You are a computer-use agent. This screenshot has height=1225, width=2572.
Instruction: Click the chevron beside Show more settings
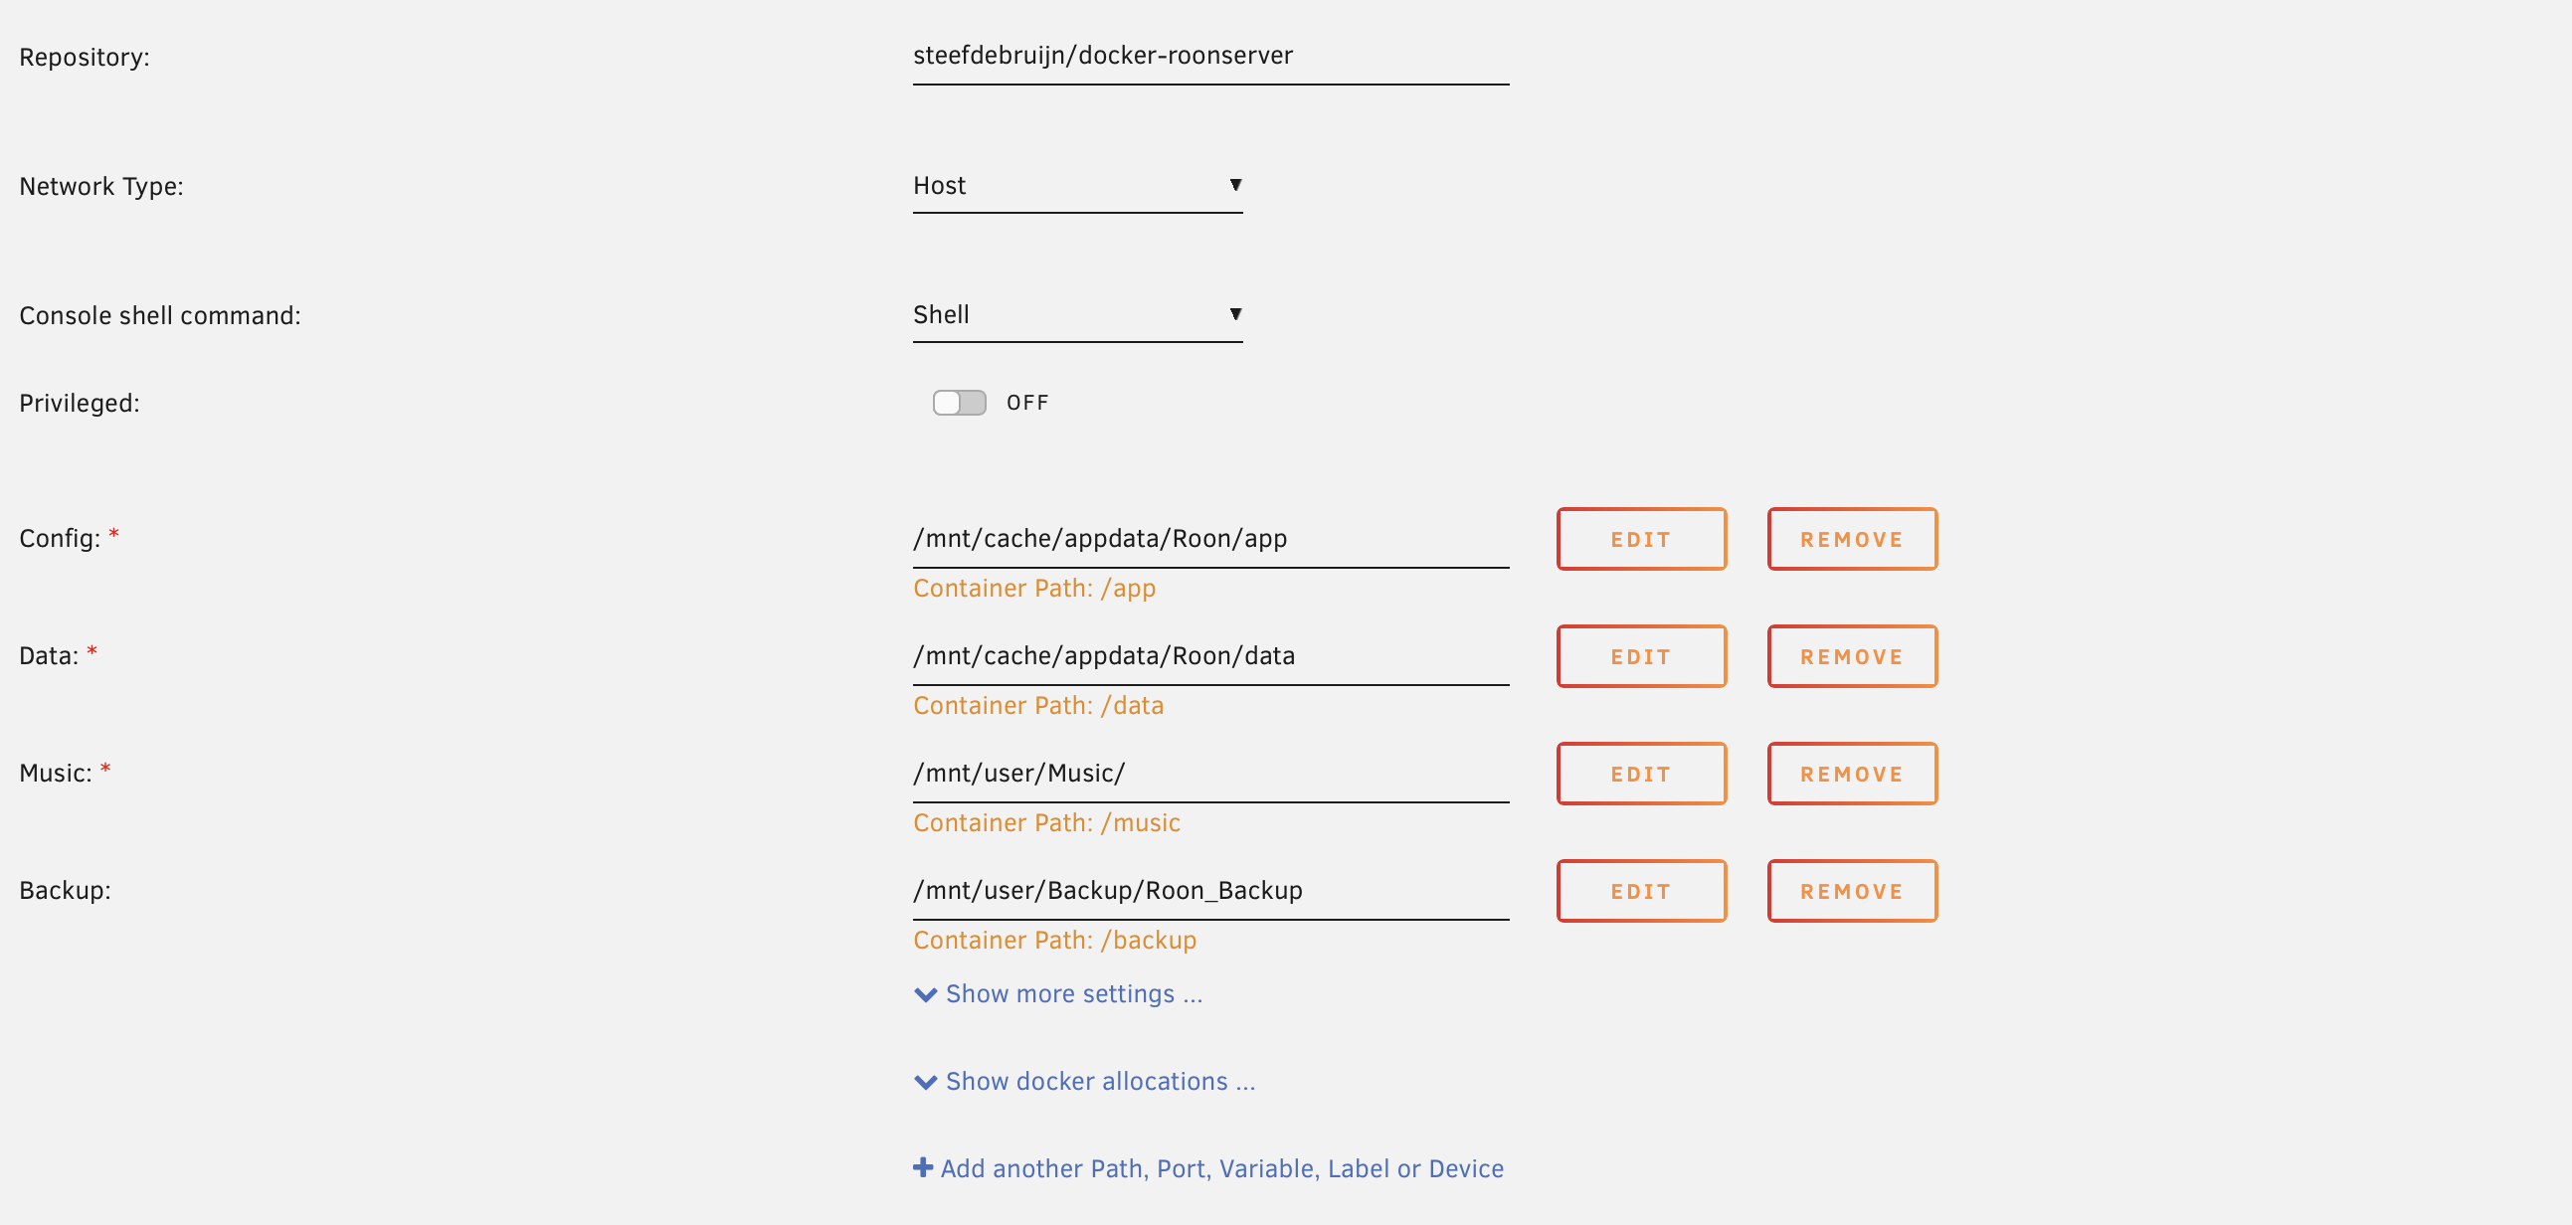point(926,994)
